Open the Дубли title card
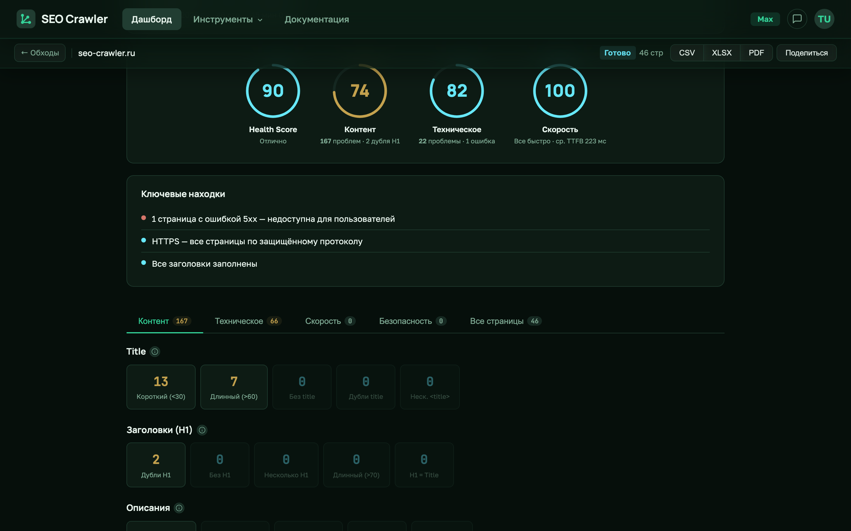Image resolution: width=851 pixels, height=531 pixels. tap(366, 387)
